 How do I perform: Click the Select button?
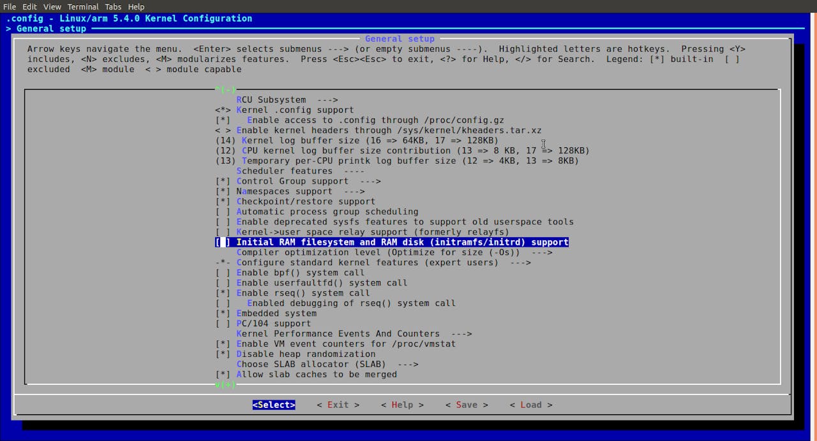click(x=274, y=405)
